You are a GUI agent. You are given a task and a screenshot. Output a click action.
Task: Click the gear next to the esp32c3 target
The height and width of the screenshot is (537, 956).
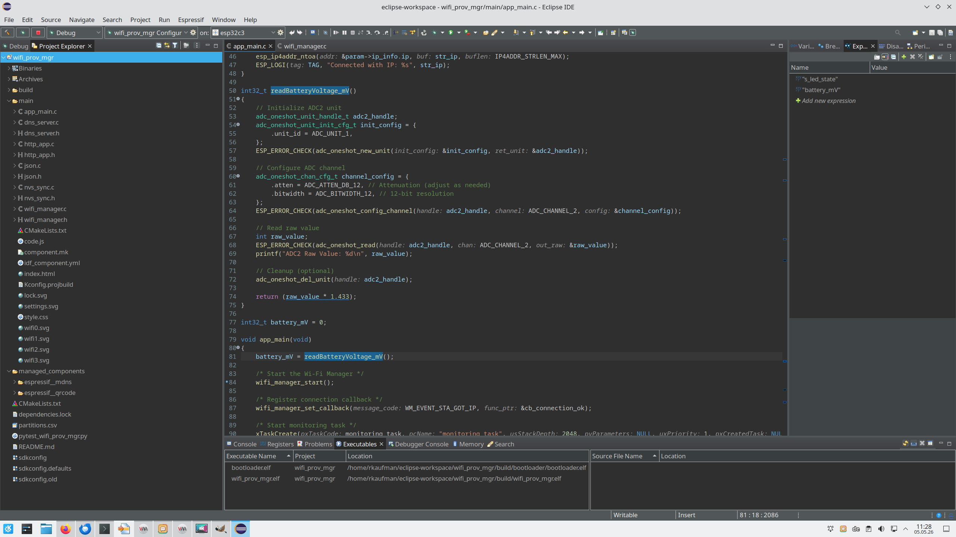click(x=280, y=32)
